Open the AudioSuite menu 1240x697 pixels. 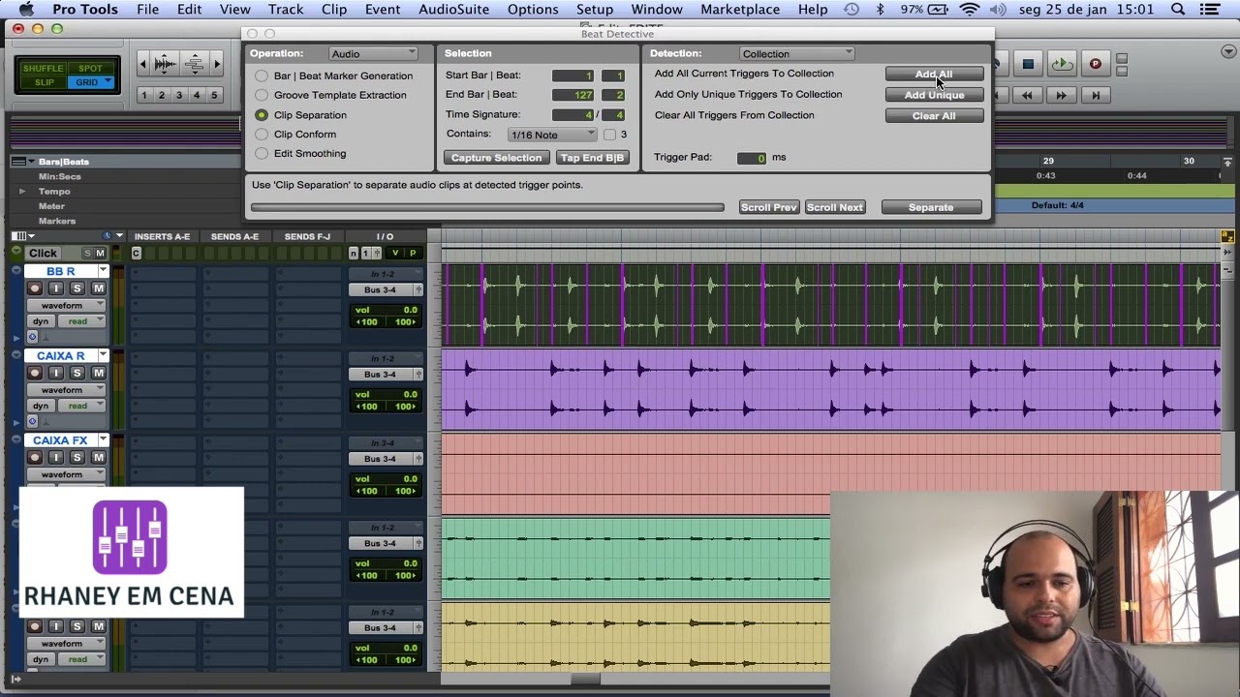tap(454, 10)
